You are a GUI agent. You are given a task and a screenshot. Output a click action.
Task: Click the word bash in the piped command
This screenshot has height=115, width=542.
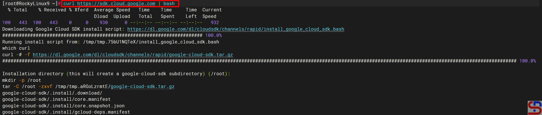(169, 4)
